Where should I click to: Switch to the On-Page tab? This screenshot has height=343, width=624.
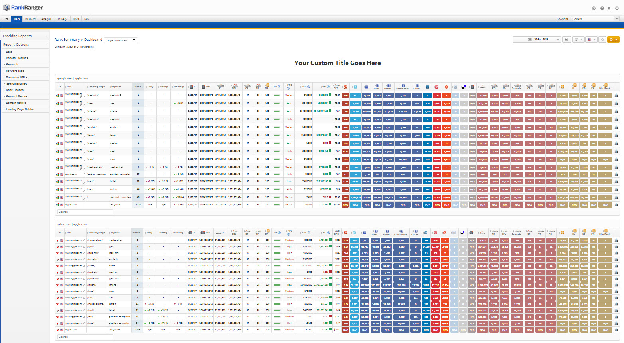(x=62, y=19)
